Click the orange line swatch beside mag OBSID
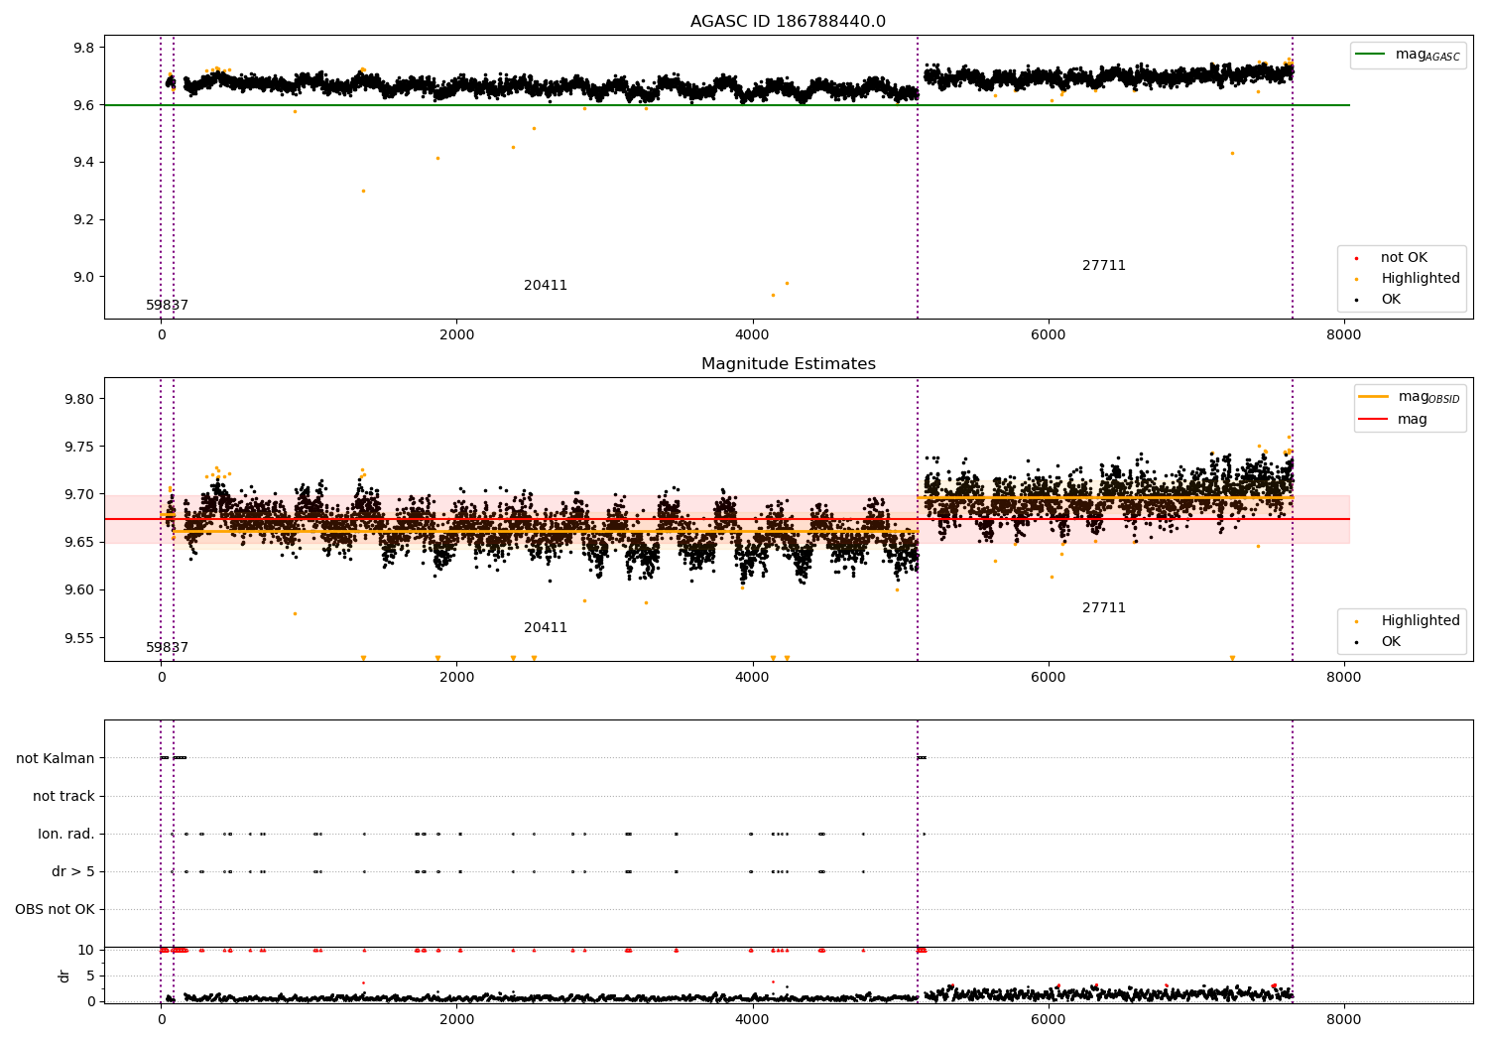The width and height of the screenshot is (1488, 1042). (1373, 397)
